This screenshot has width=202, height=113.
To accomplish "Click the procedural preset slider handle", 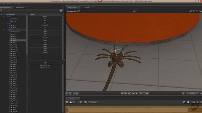I will (x=45, y=62).
